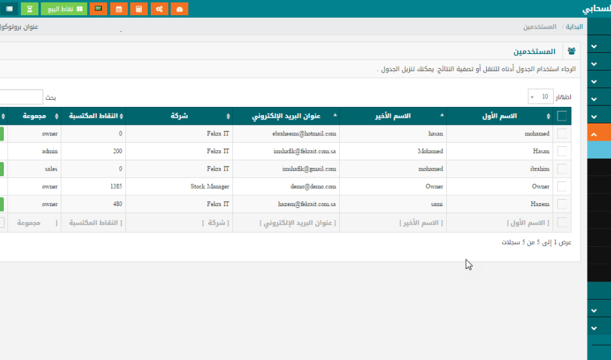Sort by عنوان البريد الإلكتروني column header
The width and height of the screenshot is (611, 360).
(286, 116)
